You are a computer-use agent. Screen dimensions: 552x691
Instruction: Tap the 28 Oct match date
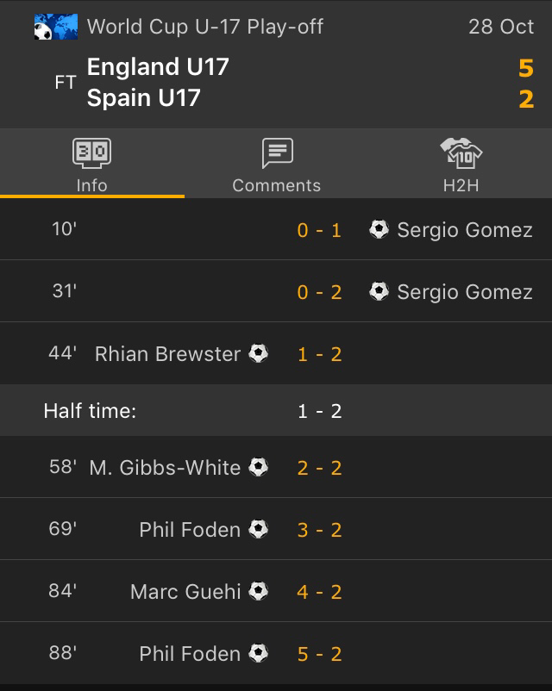pos(501,27)
